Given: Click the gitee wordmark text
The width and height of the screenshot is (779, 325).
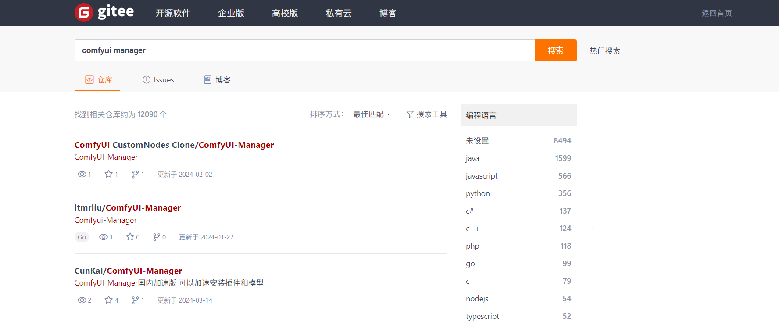Looking at the screenshot, I should [x=116, y=12].
